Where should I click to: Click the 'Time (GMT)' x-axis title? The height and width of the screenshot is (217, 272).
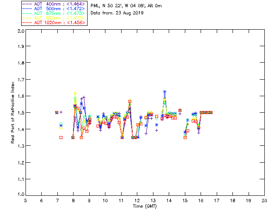144,206
